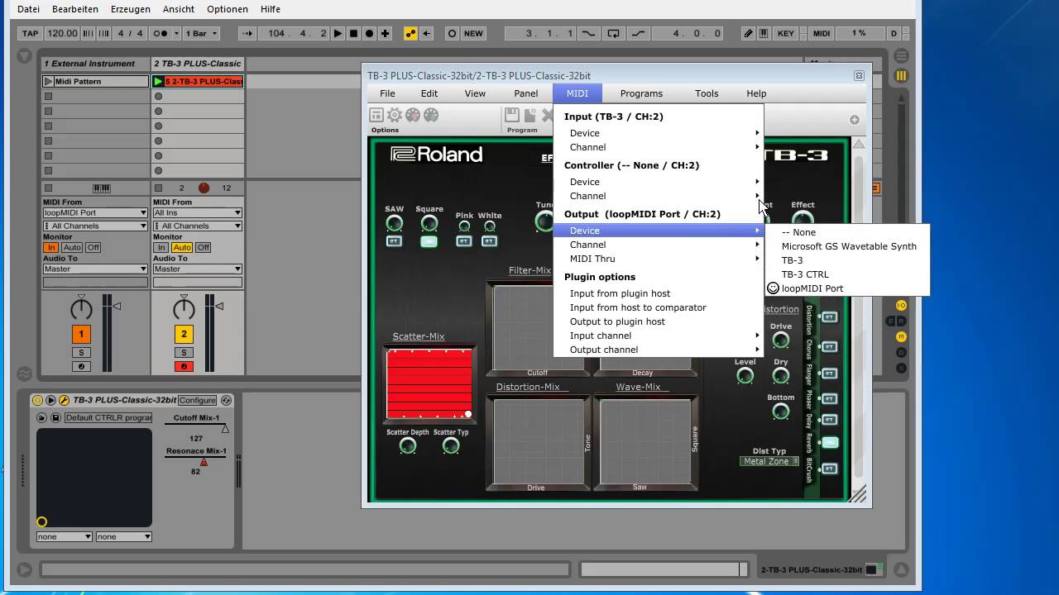Open the 1 Bar quantization dropdown
Screen dimensions: 1059x595
click(202, 33)
